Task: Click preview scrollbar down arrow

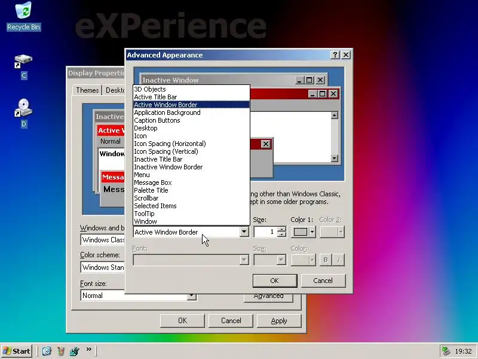Action: (x=335, y=158)
